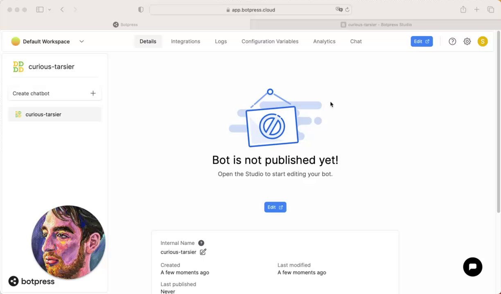Open the Safari share icon

(x=463, y=9)
